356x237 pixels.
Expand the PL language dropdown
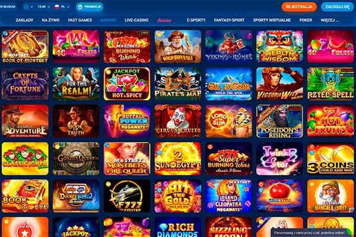[62, 7]
